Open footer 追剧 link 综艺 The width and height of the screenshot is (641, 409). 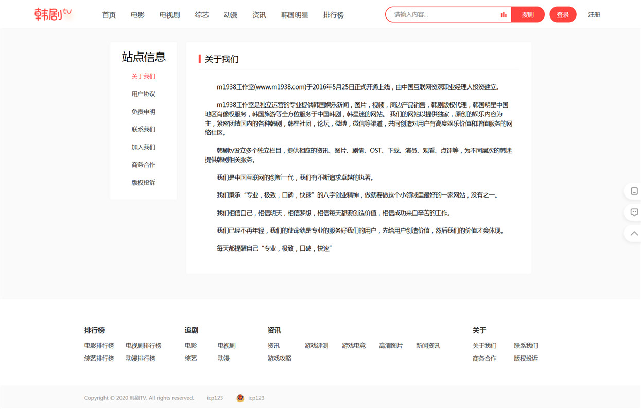[x=190, y=359]
